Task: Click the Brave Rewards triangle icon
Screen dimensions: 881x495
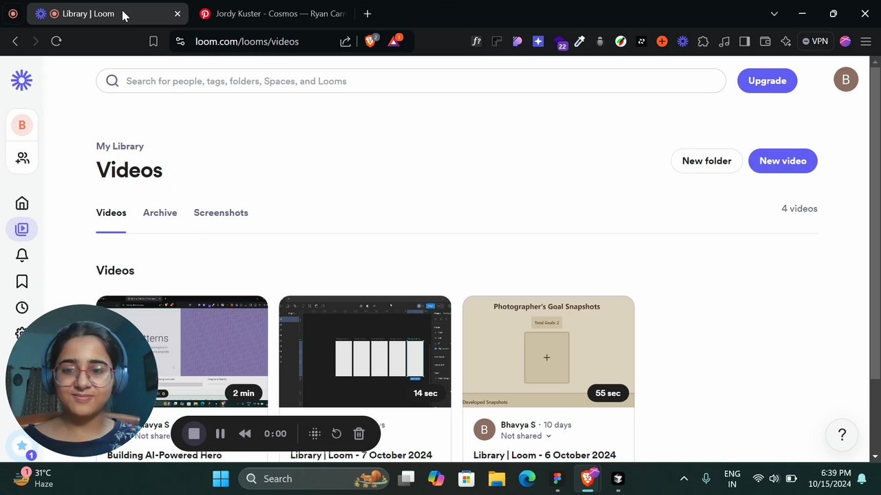Action: click(x=394, y=41)
